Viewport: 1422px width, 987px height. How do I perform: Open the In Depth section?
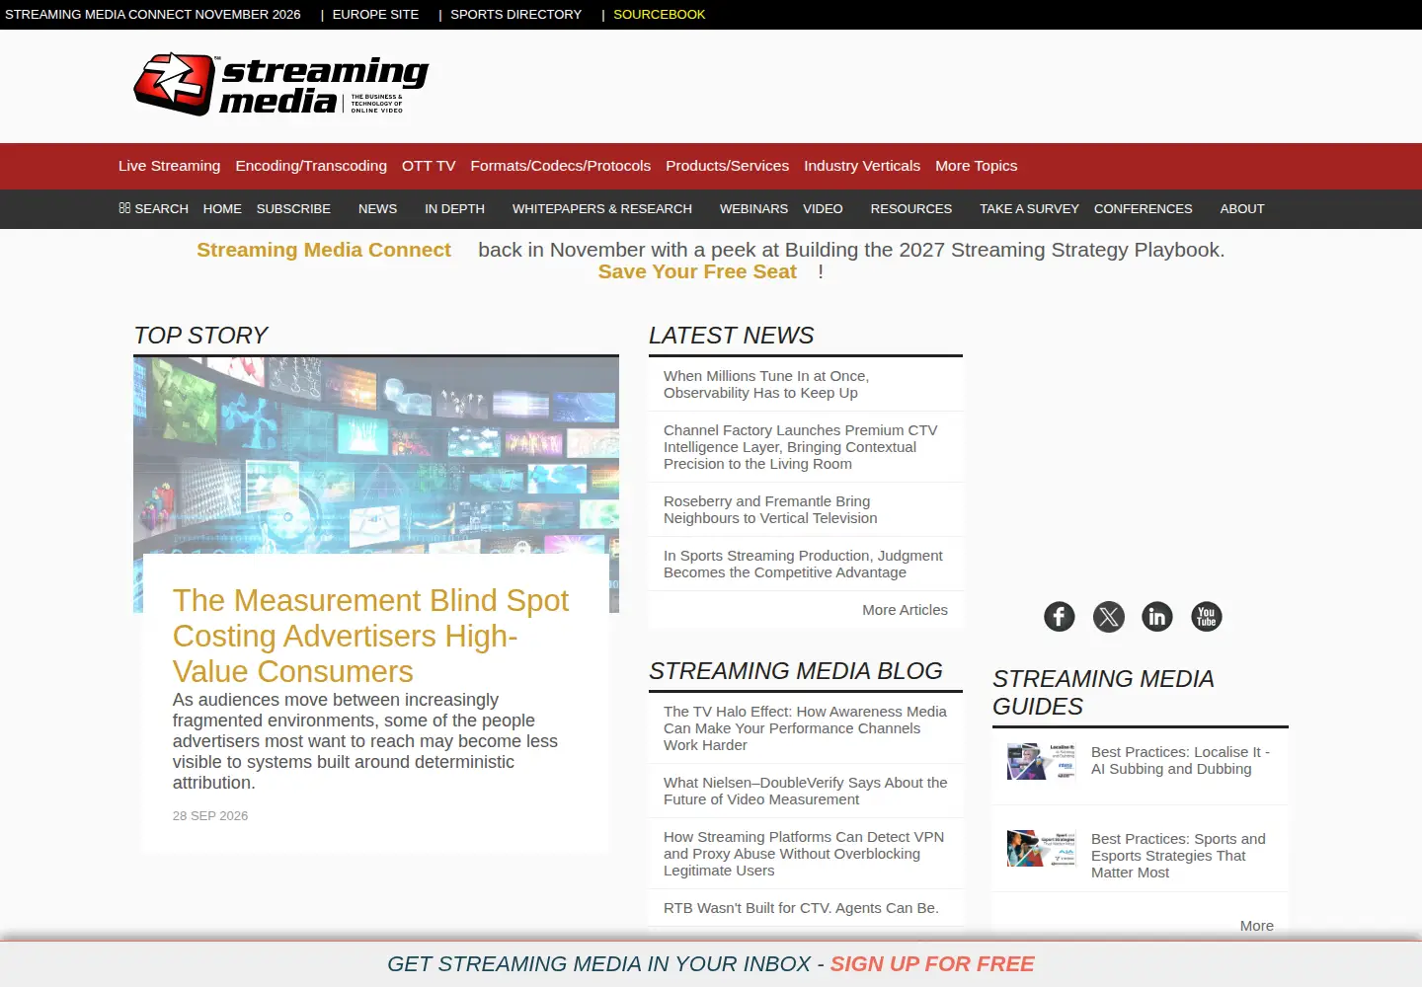[454, 209]
